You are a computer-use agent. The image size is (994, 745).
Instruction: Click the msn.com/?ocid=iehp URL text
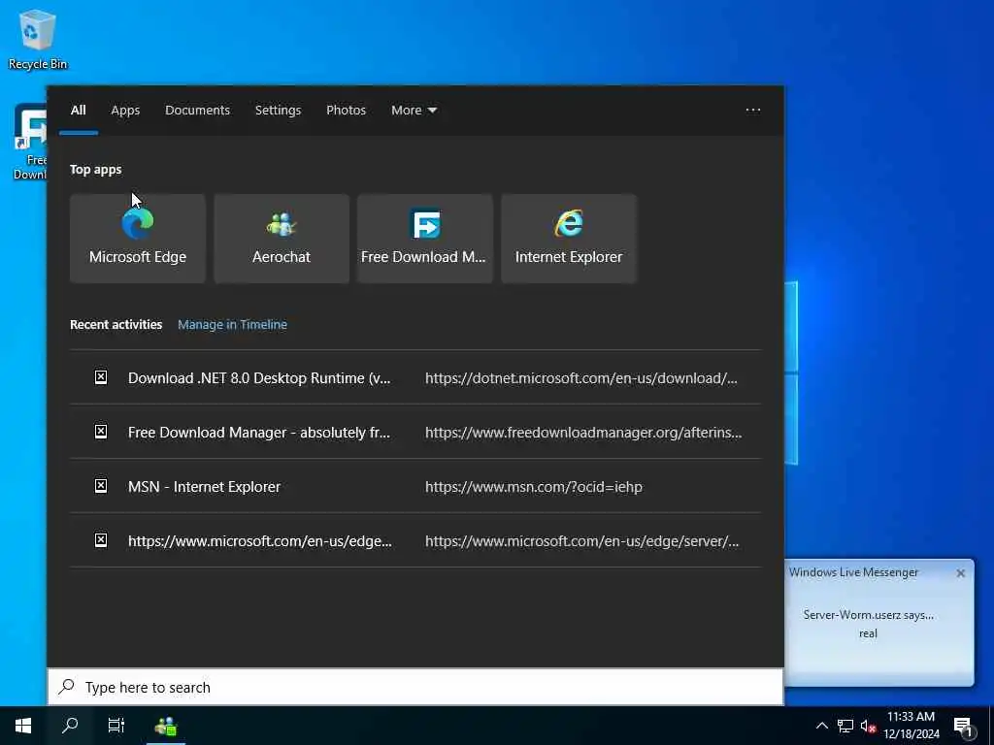(x=534, y=487)
